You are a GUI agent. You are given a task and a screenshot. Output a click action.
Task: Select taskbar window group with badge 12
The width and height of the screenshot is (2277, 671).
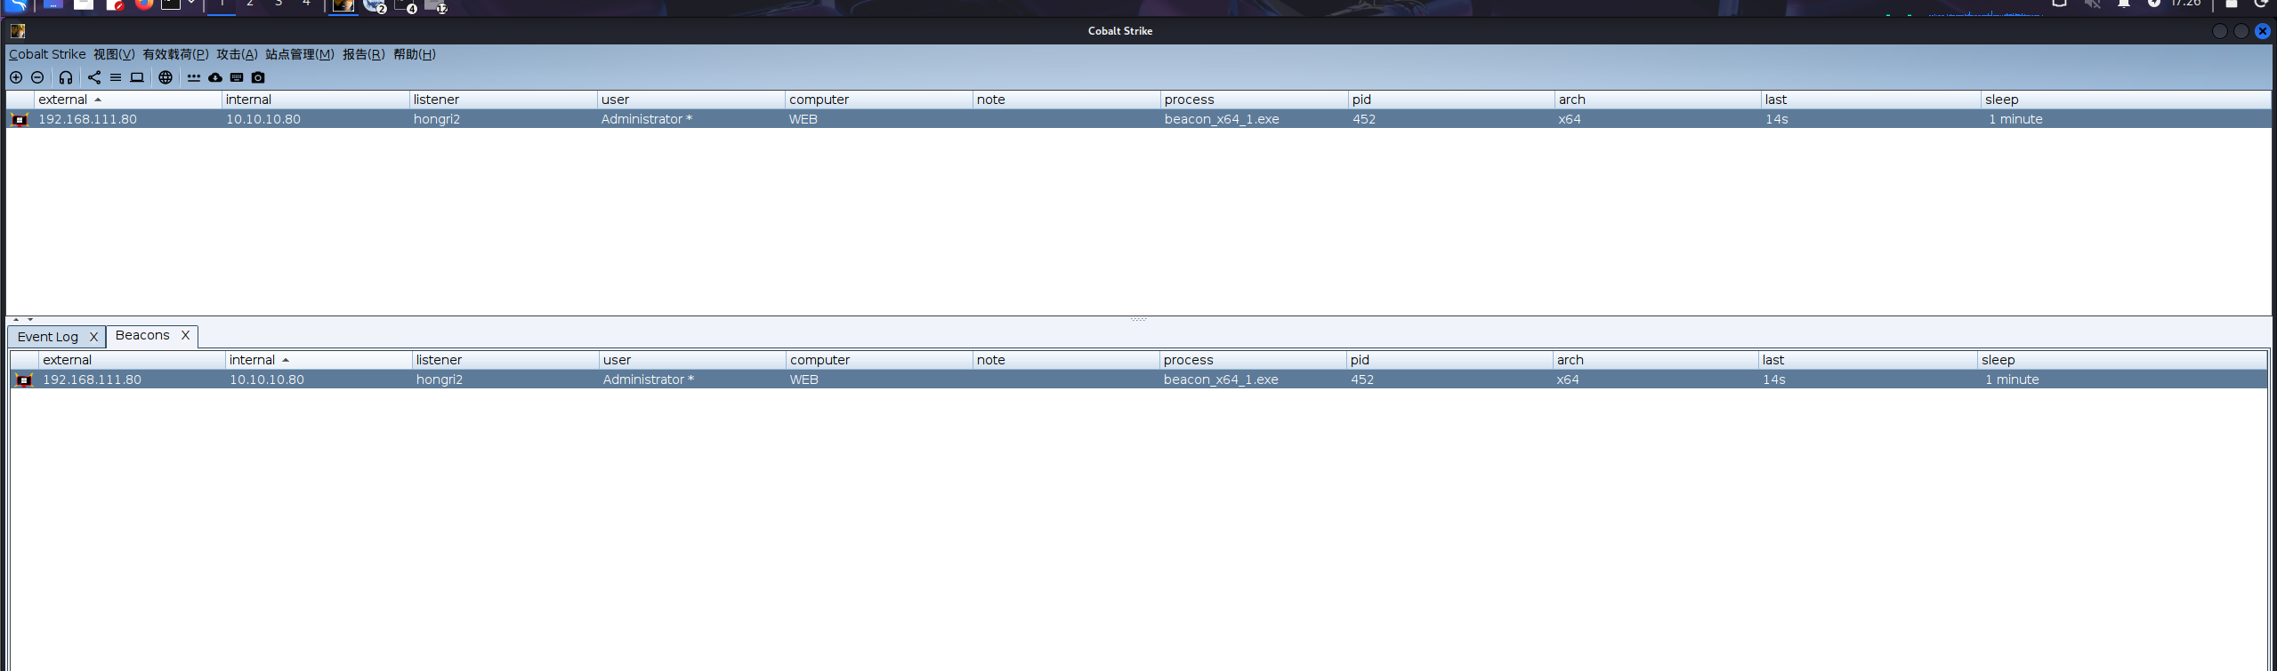coord(436,6)
